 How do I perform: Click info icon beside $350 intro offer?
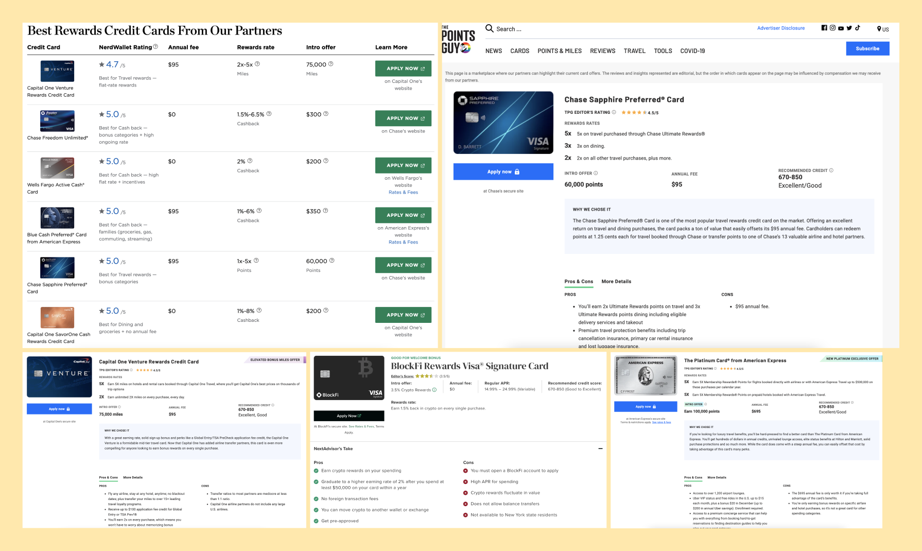pos(325,211)
